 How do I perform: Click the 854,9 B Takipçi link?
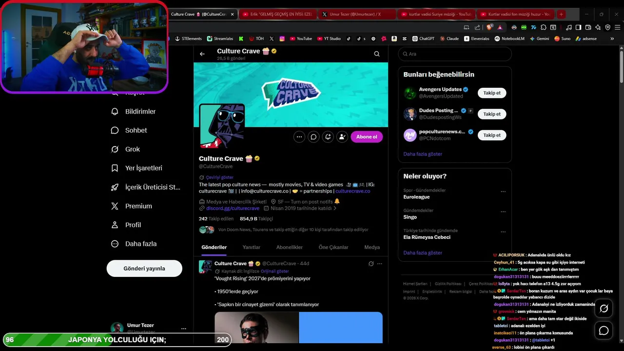click(256, 219)
